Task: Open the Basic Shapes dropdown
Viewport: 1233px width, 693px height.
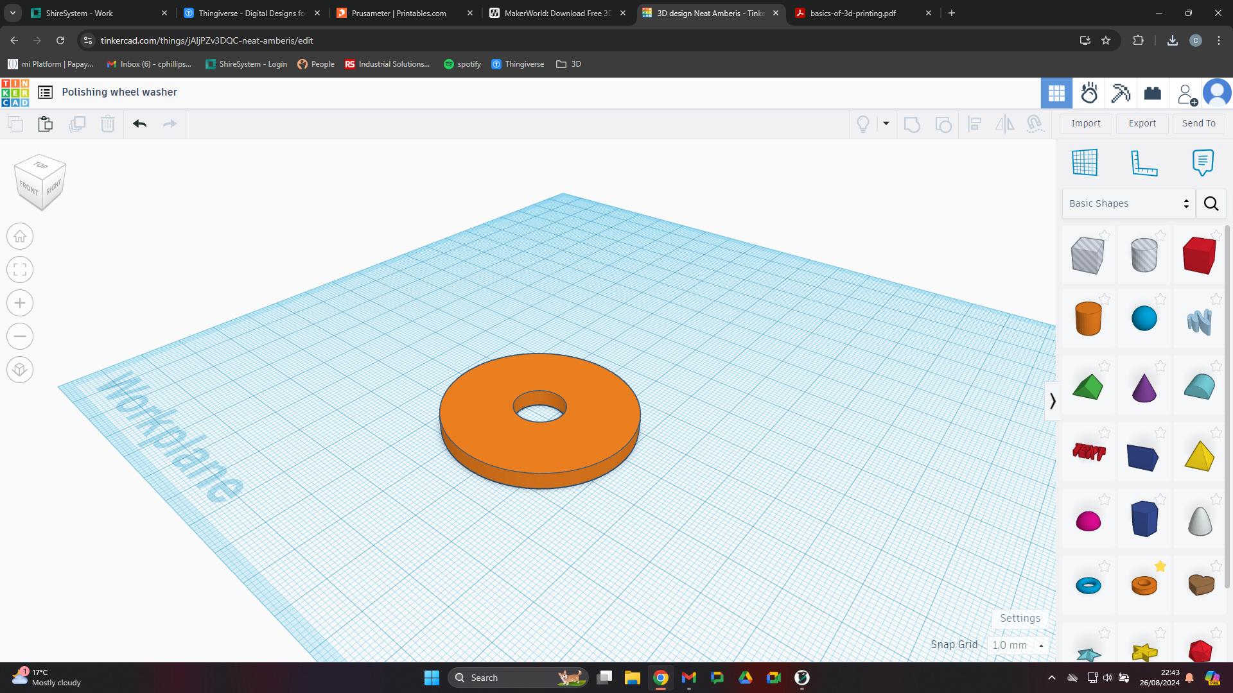Action: click(1128, 203)
